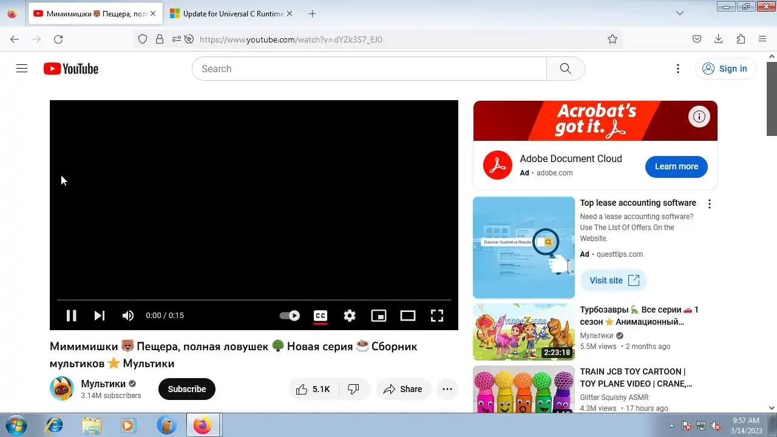777x437 pixels.
Task: Reload the current page
Action: tap(58, 39)
